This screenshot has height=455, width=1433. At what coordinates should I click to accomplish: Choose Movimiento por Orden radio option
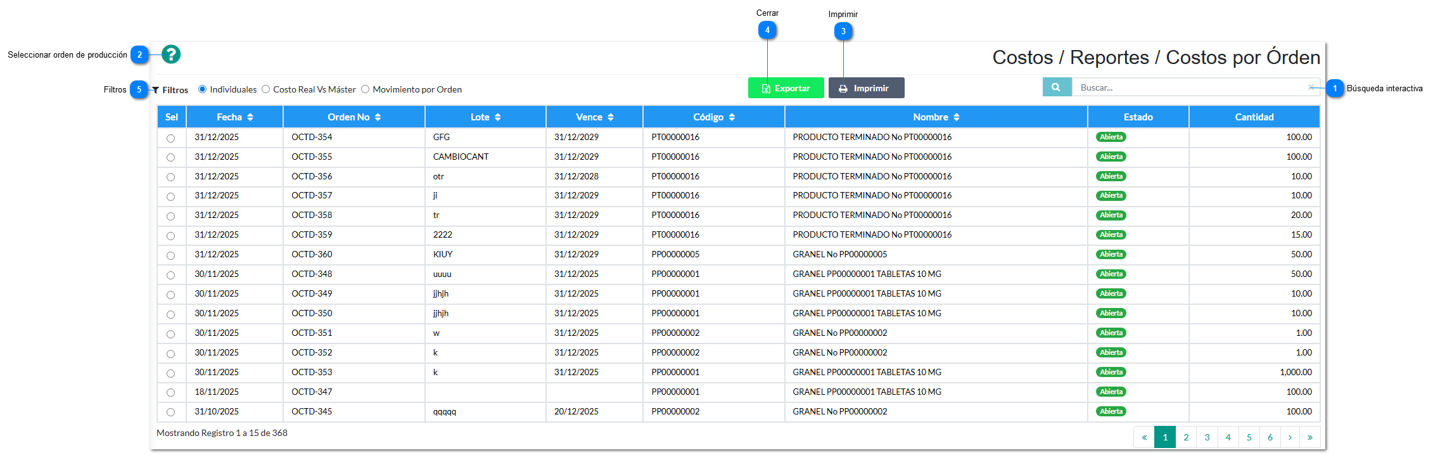coord(366,89)
